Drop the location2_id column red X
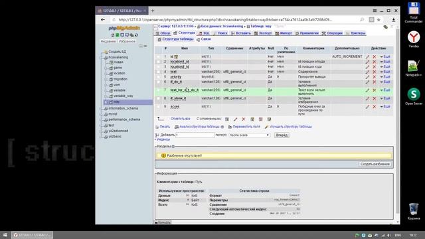The image size is (425, 239). [x=375, y=66]
